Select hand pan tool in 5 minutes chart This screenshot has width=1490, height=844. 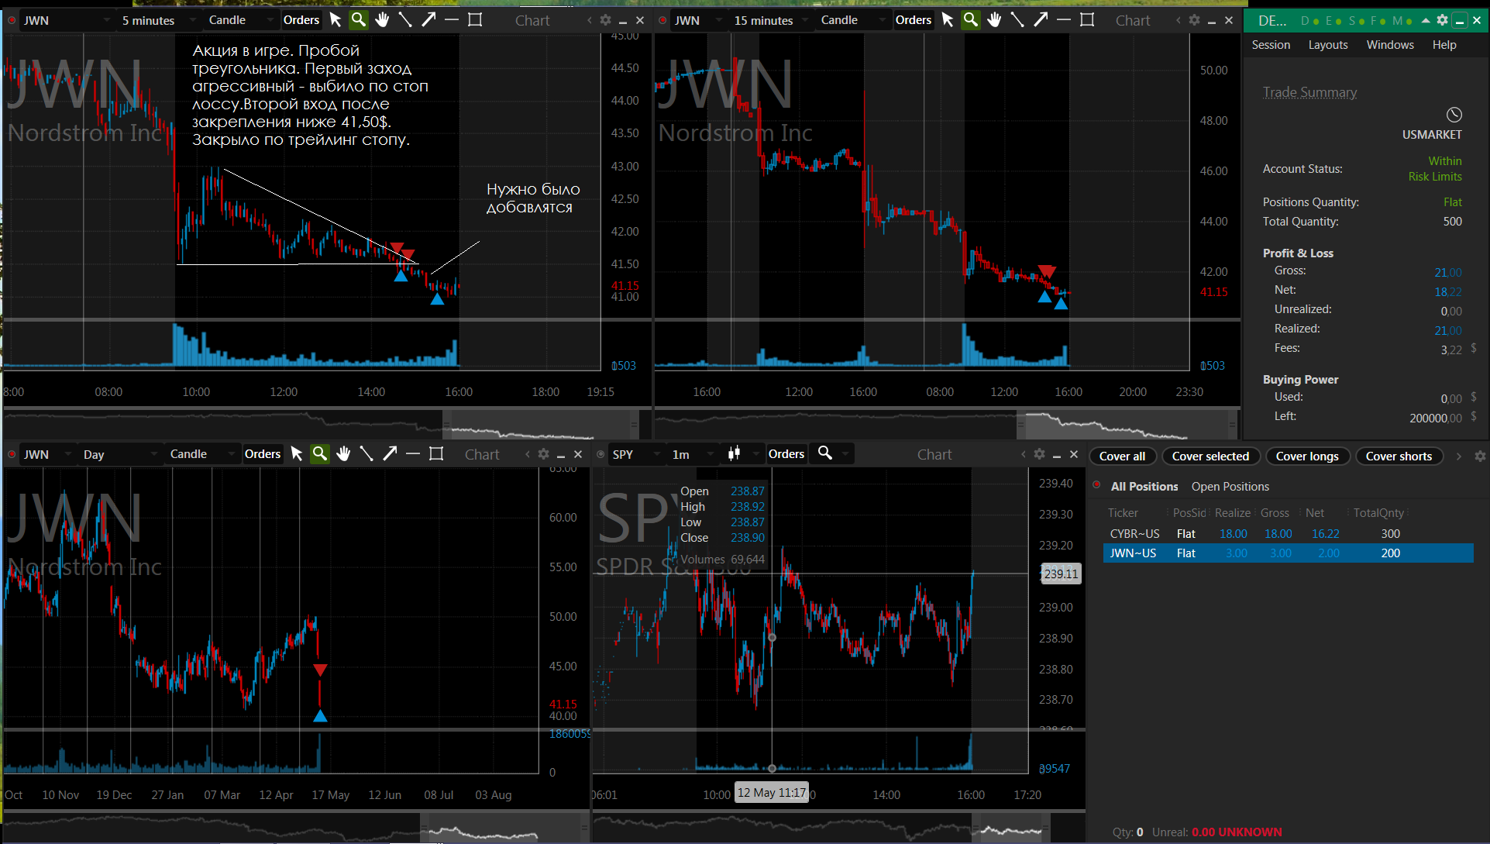coord(382,20)
